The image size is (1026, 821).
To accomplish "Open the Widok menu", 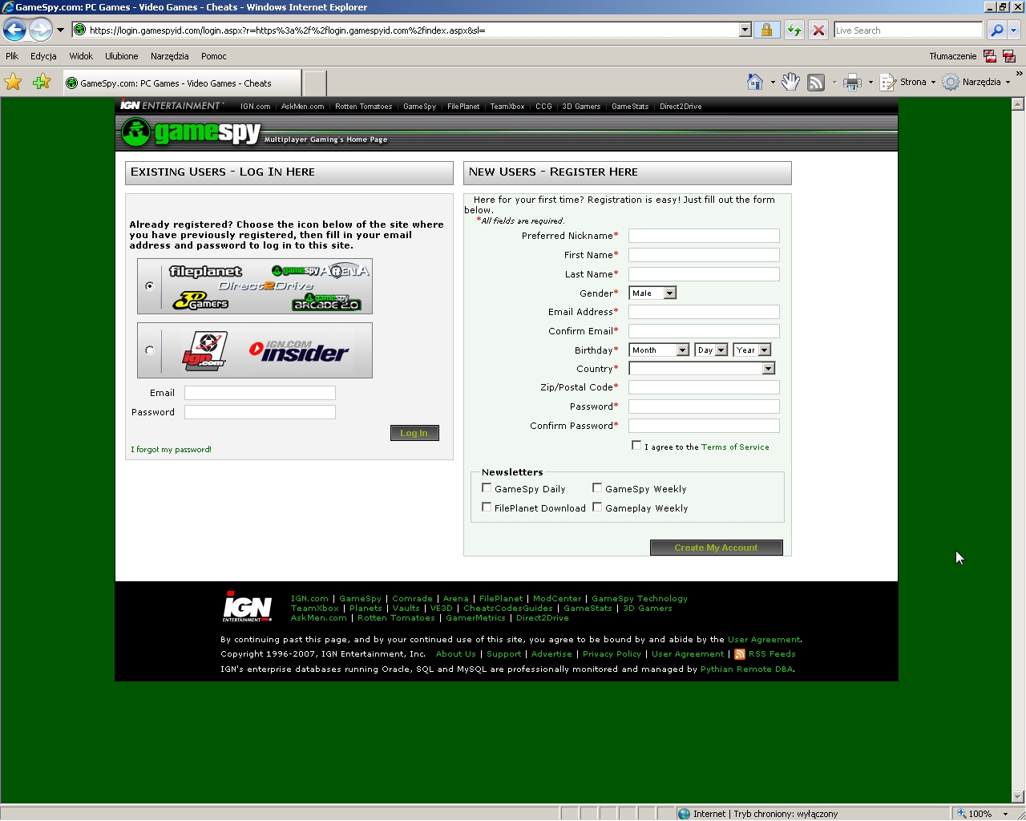I will [81, 56].
